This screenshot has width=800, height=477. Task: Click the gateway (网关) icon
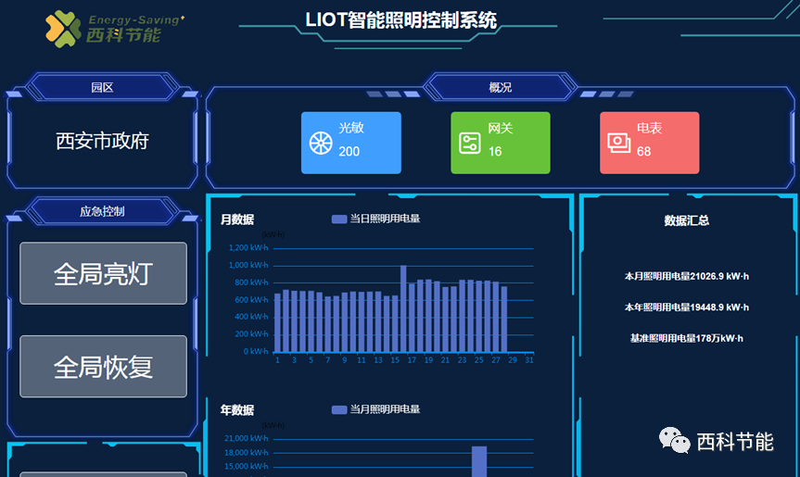[470, 144]
